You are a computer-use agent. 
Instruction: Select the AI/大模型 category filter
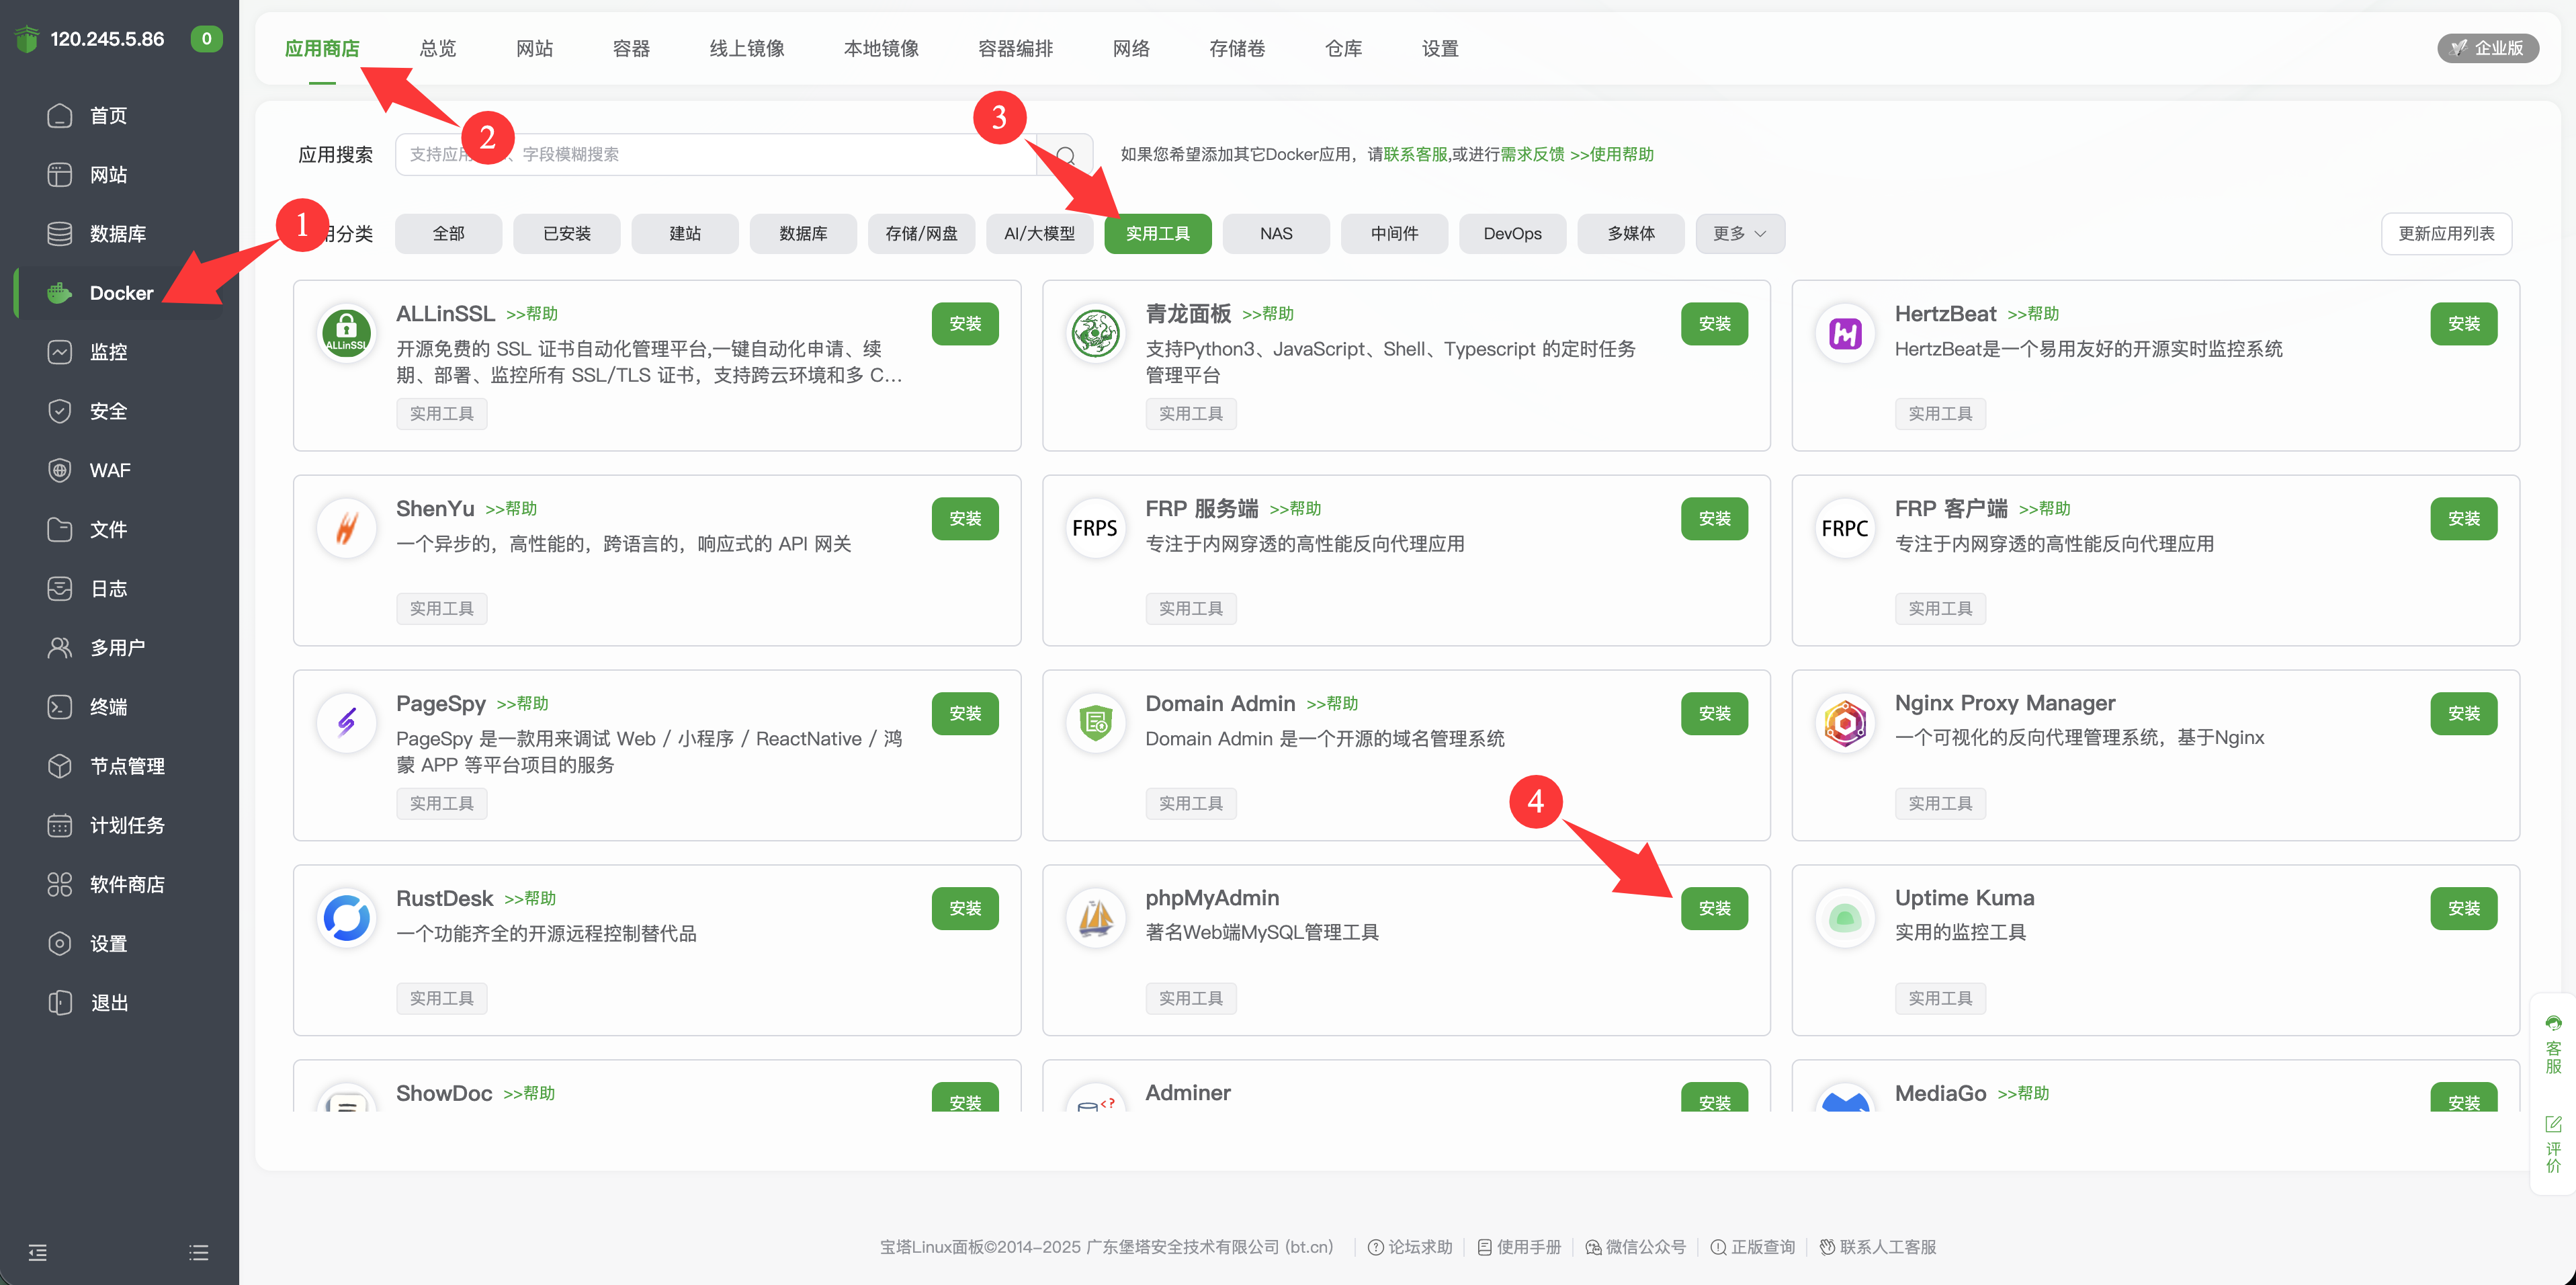pos(1039,233)
